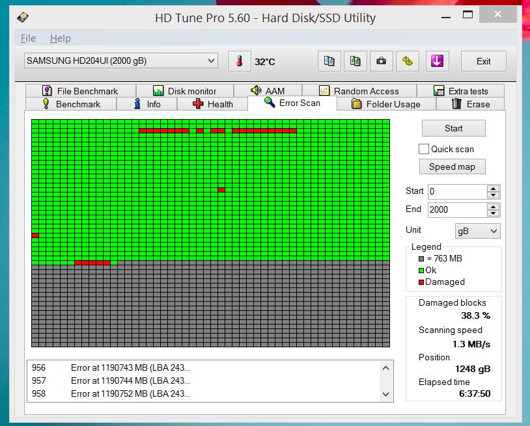Click the thermometer temperature icon
Viewport: 530px width, 426px height.
point(240,61)
